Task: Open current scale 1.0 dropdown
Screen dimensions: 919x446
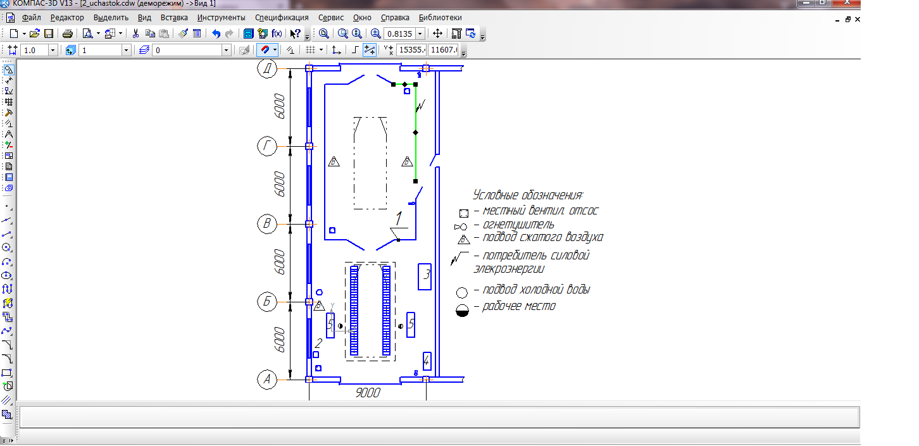Action: [x=53, y=49]
